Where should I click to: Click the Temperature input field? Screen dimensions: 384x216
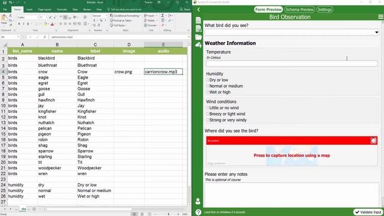click(292, 64)
